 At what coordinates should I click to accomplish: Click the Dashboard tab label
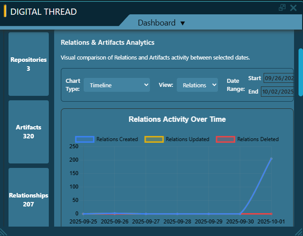(157, 23)
